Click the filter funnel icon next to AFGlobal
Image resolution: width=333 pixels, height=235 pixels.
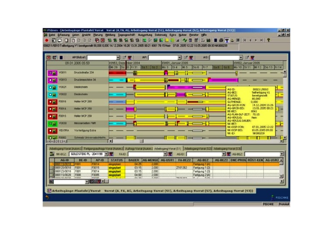tap(130, 57)
